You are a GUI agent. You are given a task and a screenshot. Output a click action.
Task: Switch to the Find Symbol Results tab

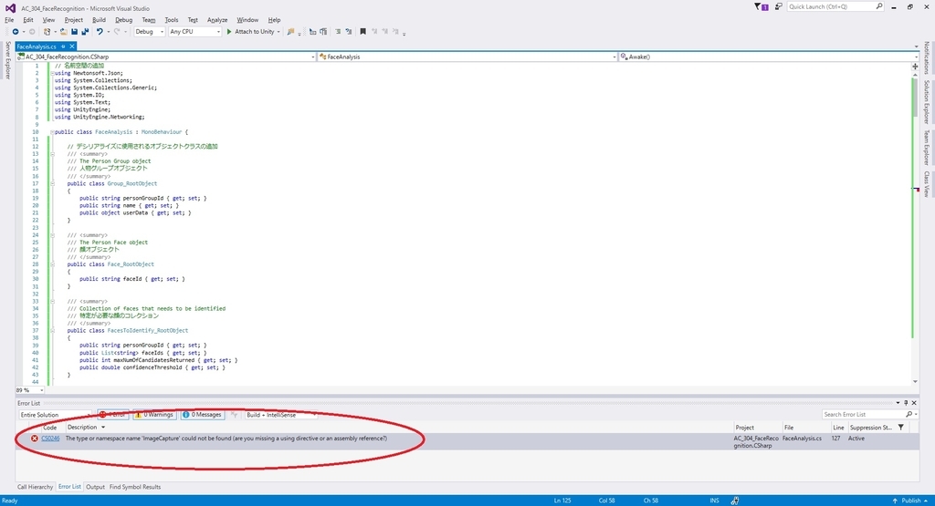click(135, 487)
